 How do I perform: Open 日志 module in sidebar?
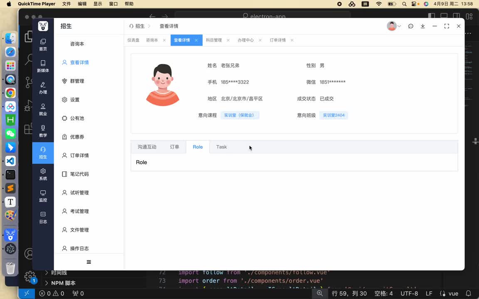pyautogui.click(x=43, y=218)
